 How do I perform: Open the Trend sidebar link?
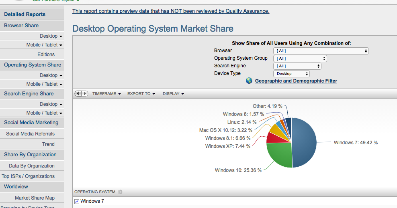point(48,144)
